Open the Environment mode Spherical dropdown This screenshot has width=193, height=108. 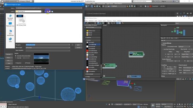(x=184, y=46)
